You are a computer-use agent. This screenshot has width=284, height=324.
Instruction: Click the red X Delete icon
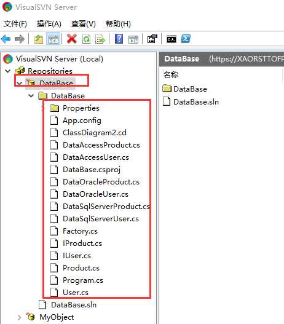point(72,39)
